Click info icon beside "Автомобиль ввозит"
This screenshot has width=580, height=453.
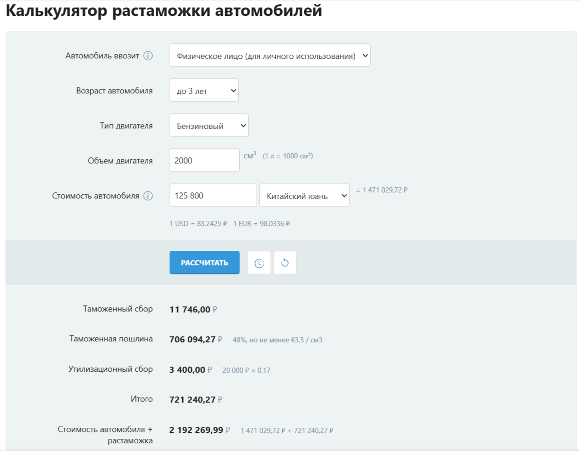148,56
